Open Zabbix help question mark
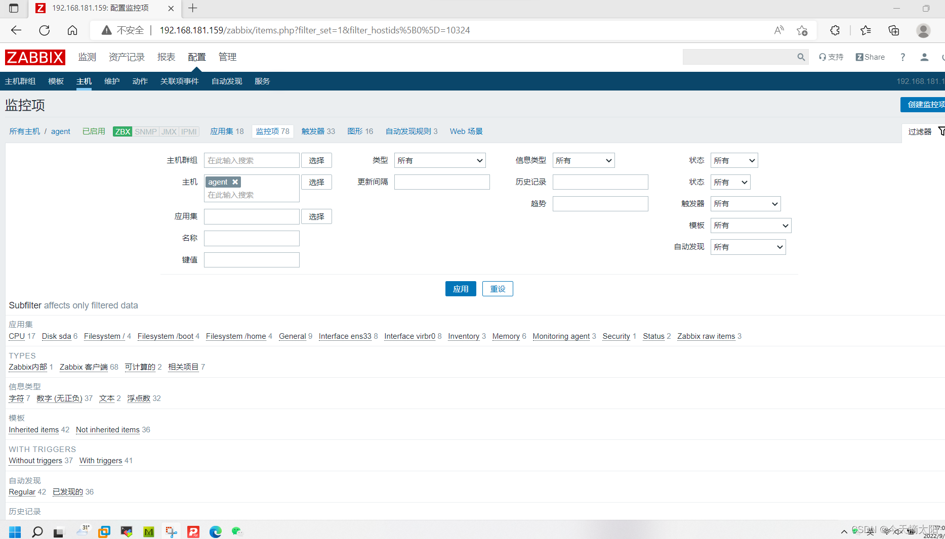This screenshot has width=945, height=539. (902, 57)
